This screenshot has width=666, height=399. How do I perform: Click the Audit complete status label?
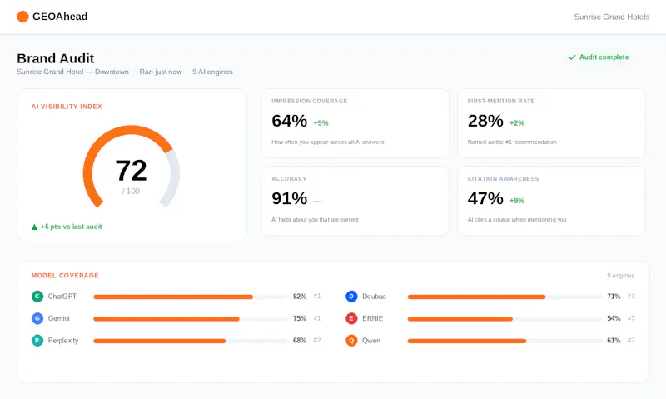point(604,57)
